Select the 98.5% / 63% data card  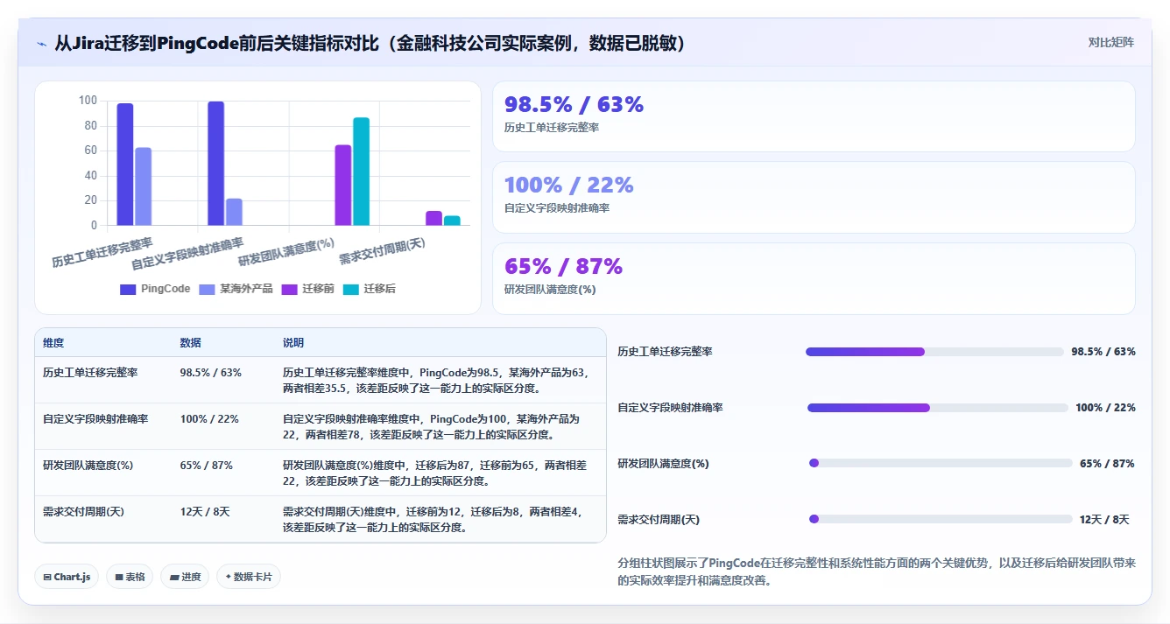(814, 116)
